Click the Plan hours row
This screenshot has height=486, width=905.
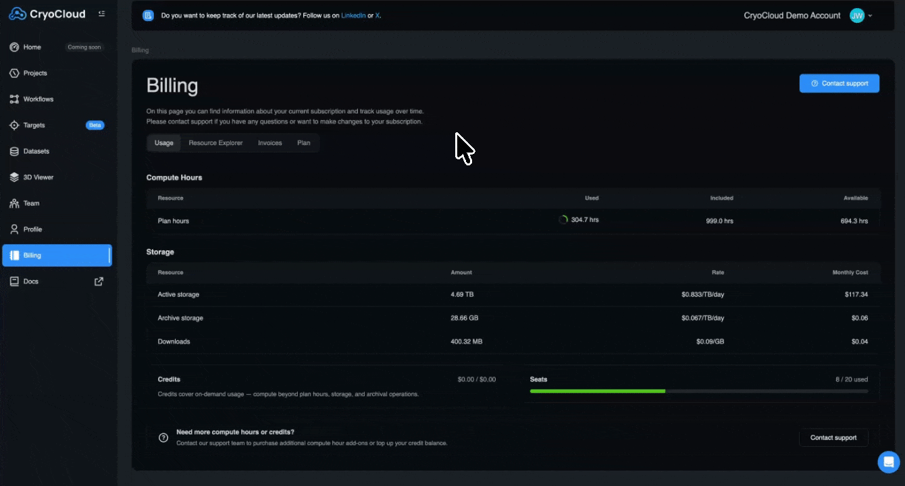point(513,221)
